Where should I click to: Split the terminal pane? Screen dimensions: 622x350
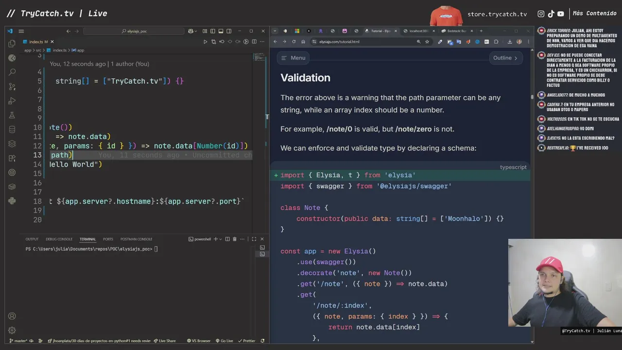(227, 239)
